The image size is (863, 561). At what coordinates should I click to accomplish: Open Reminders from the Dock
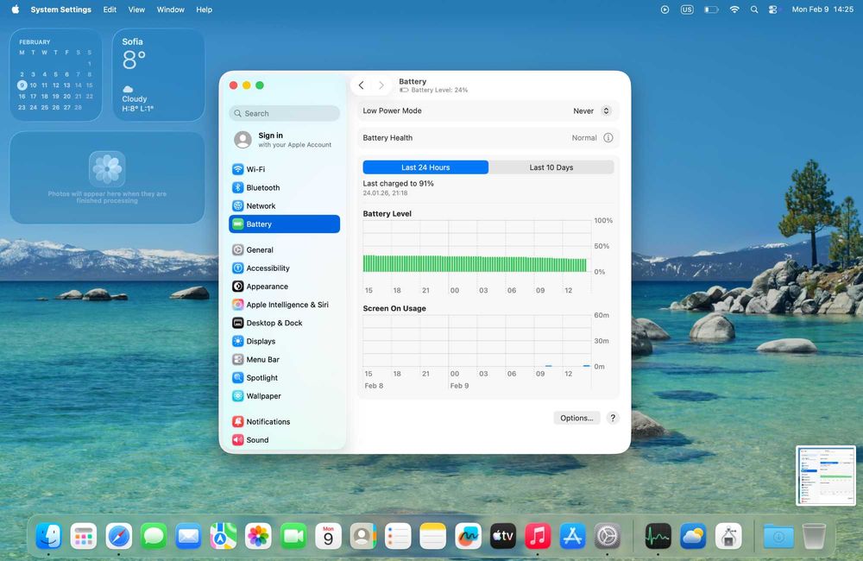pos(398,536)
